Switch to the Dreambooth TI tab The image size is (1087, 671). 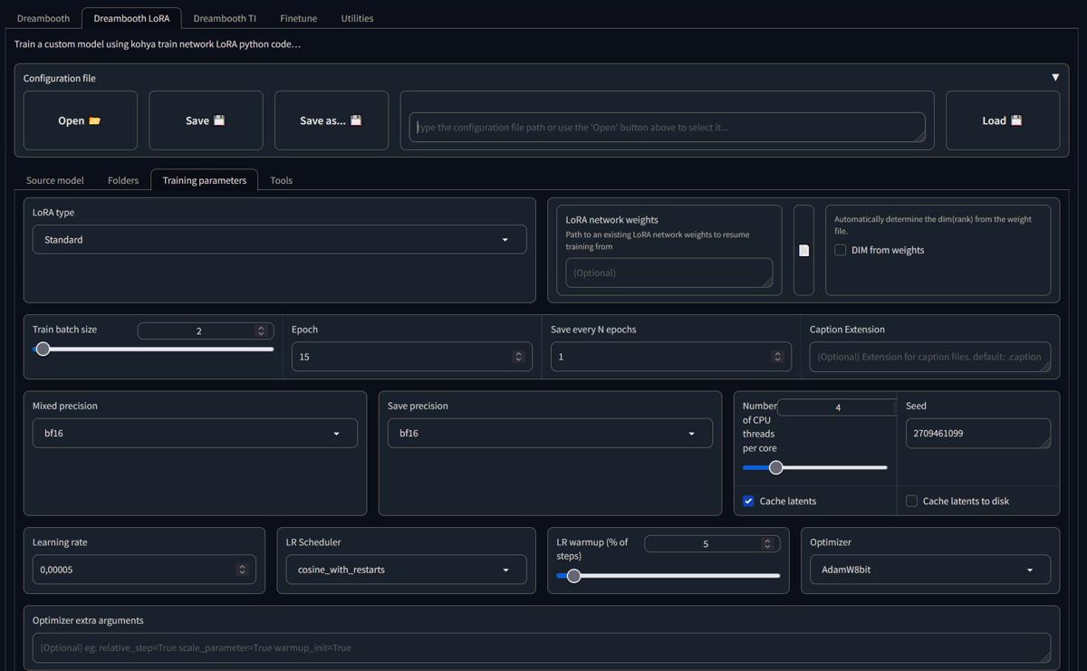point(225,18)
